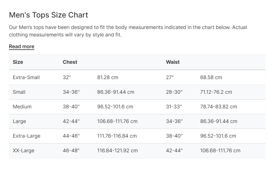Click the 44-46" chest cell for Extra-Large
Screen dimensions: 276x170
(x=71, y=136)
